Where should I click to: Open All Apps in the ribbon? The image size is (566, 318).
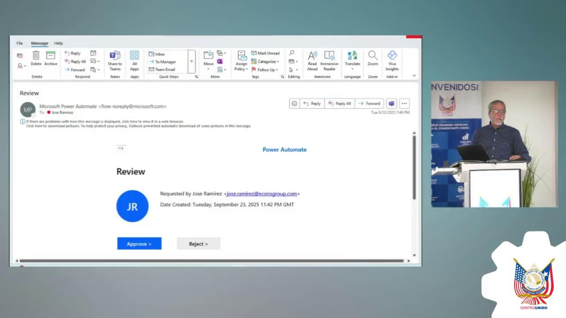134,61
